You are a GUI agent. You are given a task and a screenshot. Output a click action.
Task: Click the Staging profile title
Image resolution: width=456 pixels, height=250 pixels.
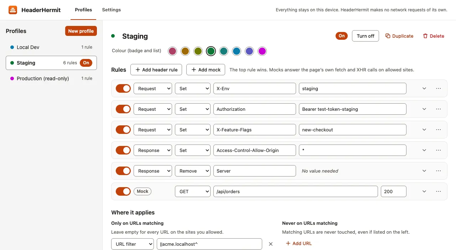click(135, 36)
